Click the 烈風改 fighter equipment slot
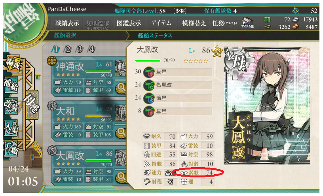 (x=178, y=85)
